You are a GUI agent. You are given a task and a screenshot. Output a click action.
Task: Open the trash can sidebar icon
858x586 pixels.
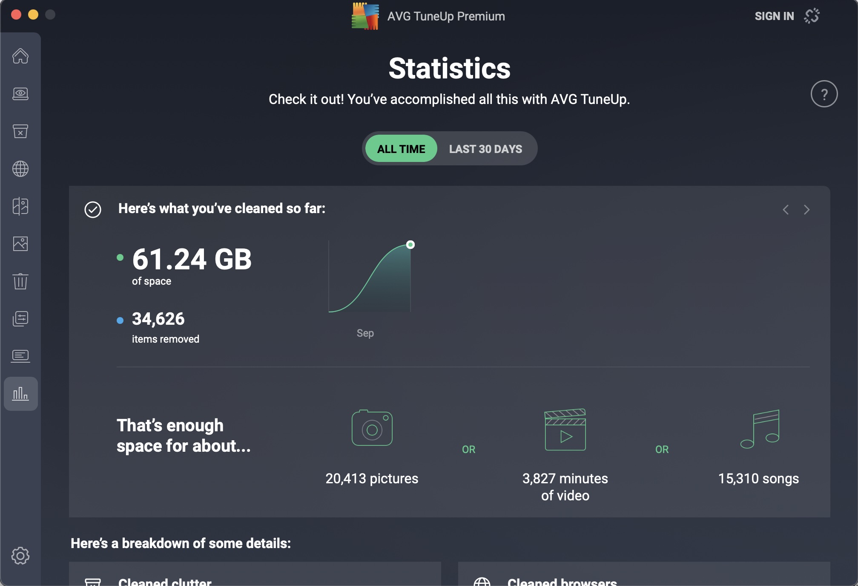coord(20,281)
